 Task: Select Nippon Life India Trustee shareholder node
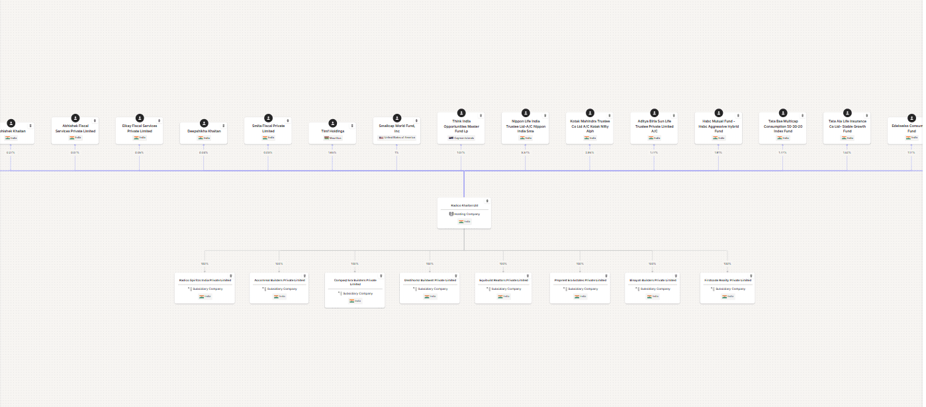pyautogui.click(x=526, y=129)
